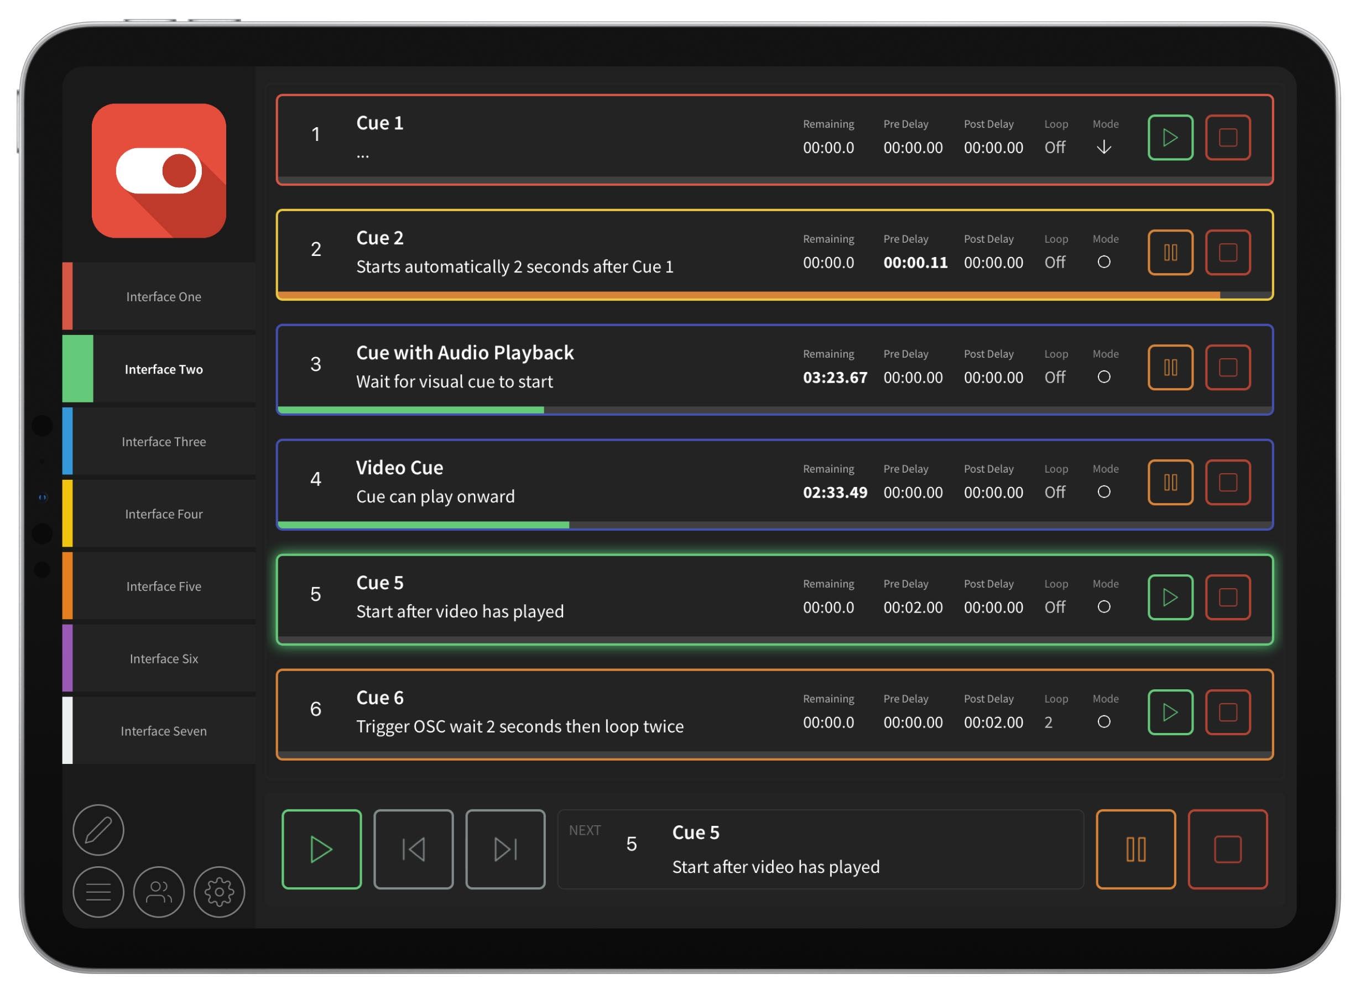The height and width of the screenshot is (995, 1360).
Task: Click the NEXT cue display showing Cue 5
Action: (x=821, y=849)
